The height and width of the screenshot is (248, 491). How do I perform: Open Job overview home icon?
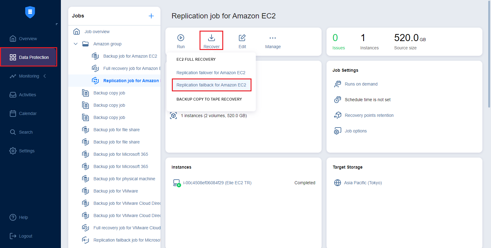pos(77,32)
